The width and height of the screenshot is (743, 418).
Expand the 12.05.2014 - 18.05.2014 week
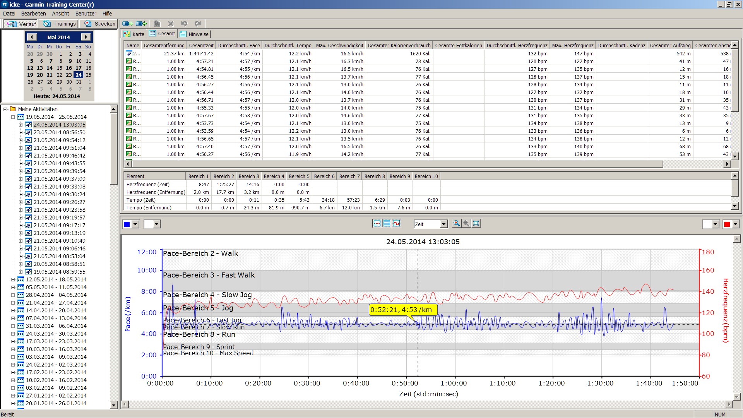13,279
